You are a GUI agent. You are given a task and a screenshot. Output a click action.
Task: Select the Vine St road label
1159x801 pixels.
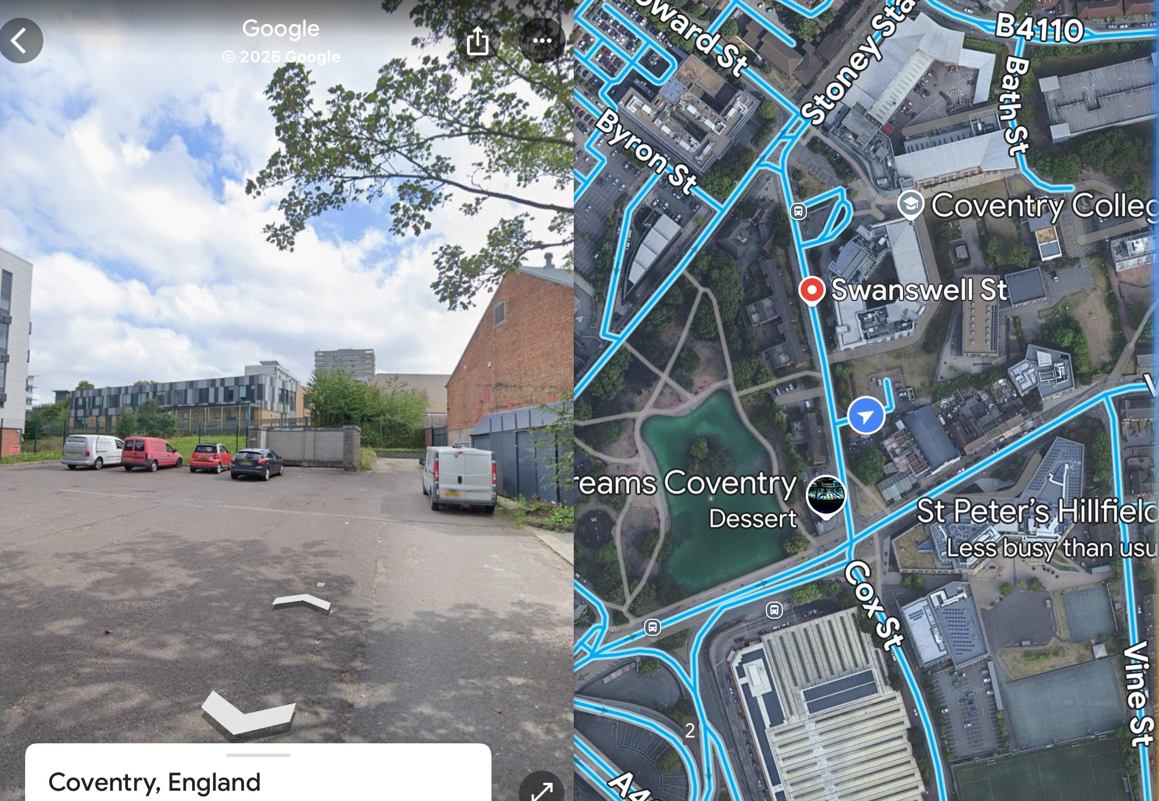click(1137, 694)
